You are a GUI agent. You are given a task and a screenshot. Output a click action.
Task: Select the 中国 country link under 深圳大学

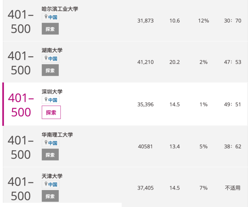point(53,100)
